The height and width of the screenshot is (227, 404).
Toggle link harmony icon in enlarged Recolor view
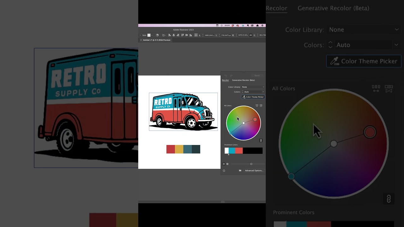click(389, 199)
